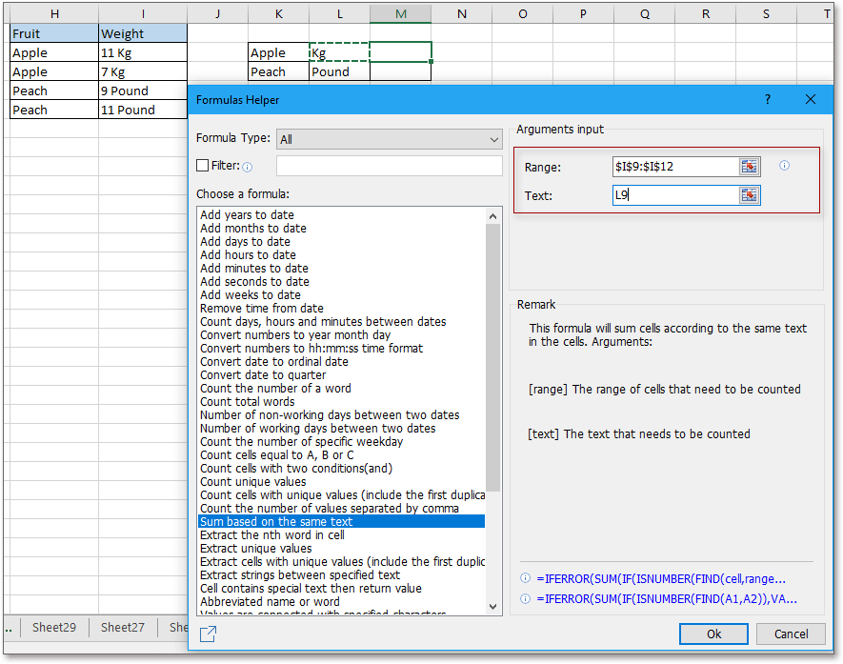This screenshot has height=664, width=843.
Task: Click the Range field cell selector icon
Action: coord(750,167)
